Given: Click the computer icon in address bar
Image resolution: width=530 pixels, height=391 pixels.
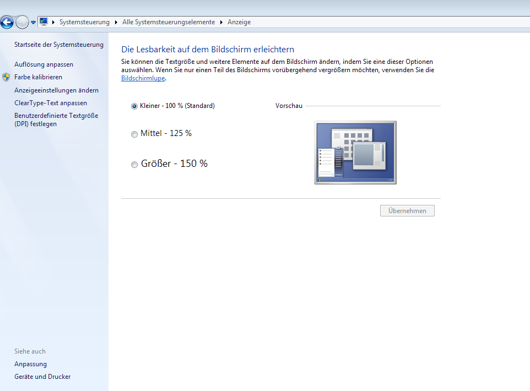Looking at the screenshot, I should tap(44, 22).
